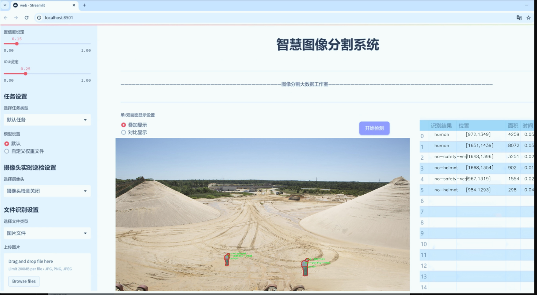The image size is (537, 295).
Task: Adjust the confidence slider handle at 0.15
Action: click(17, 44)
